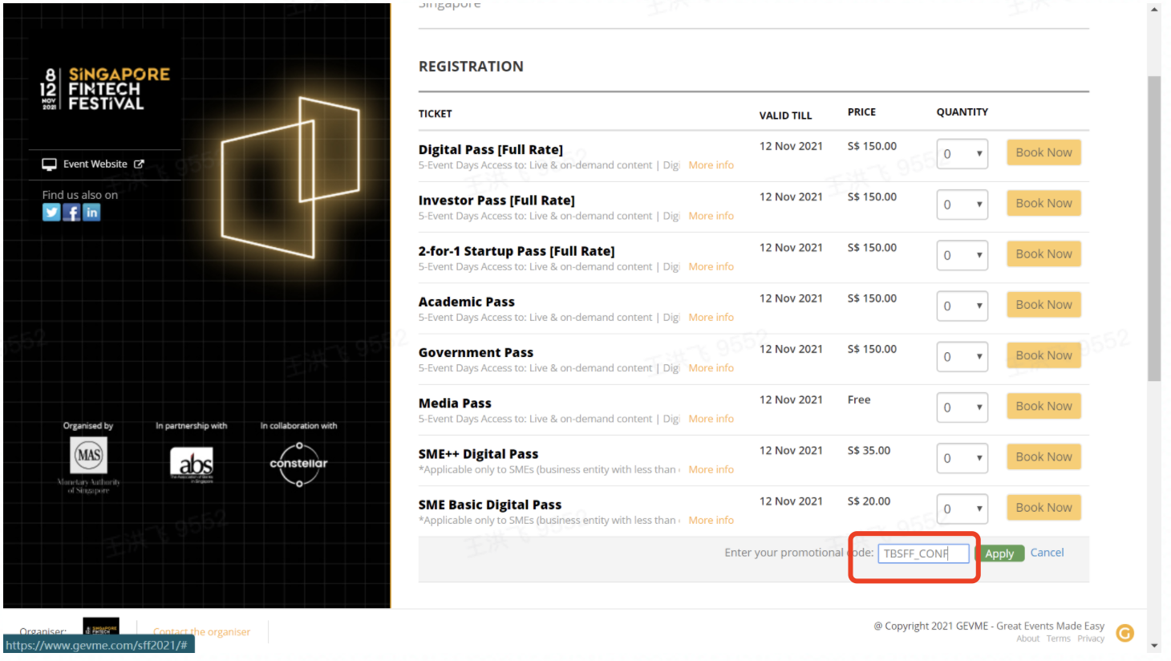This screenshot has width=1171, height=661.
Task: More info for Academic Pass
Action: tap(711, 317)
